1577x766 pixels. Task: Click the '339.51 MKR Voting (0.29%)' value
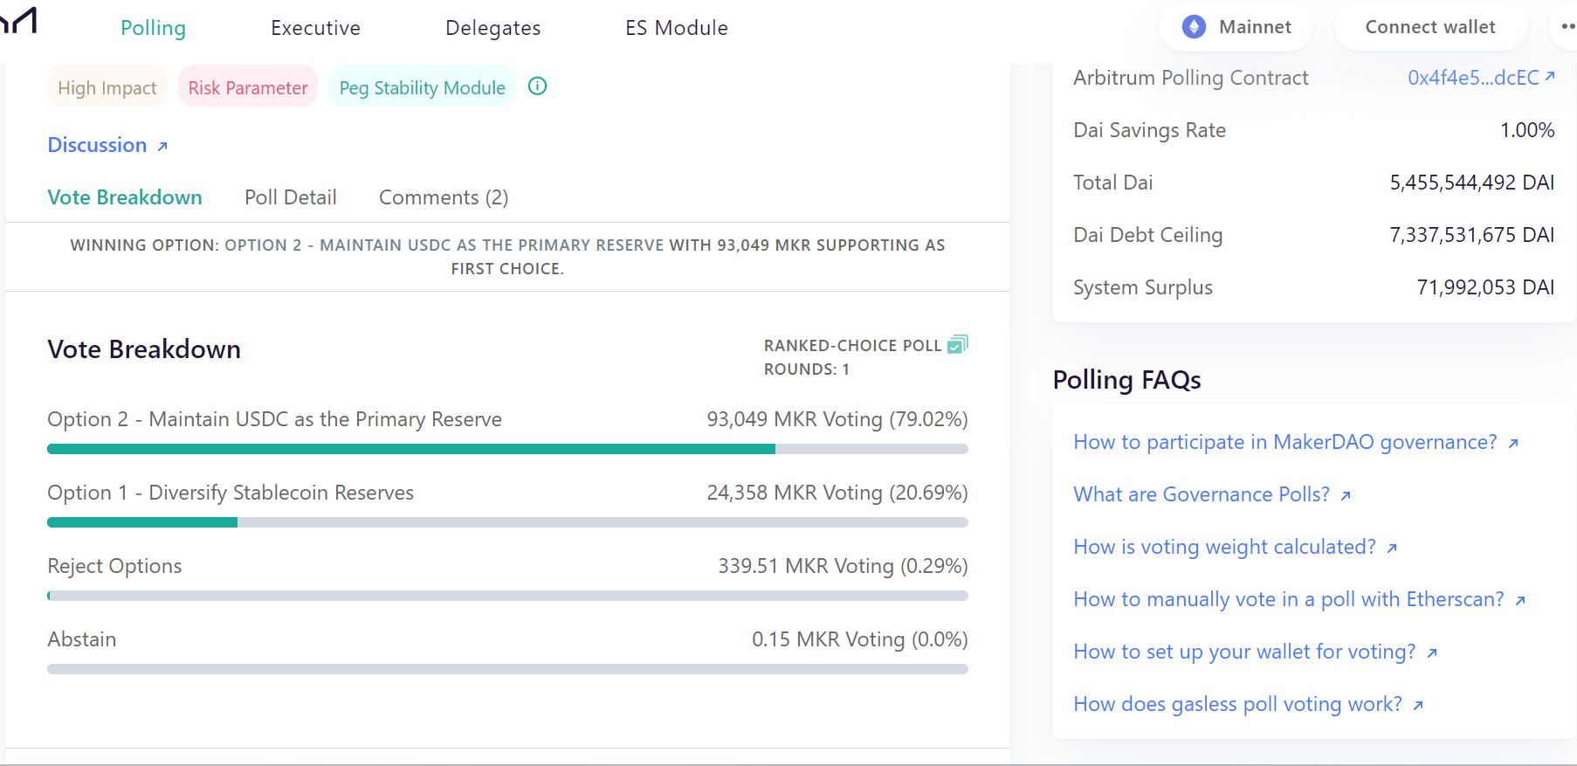[x=843, y=566]
